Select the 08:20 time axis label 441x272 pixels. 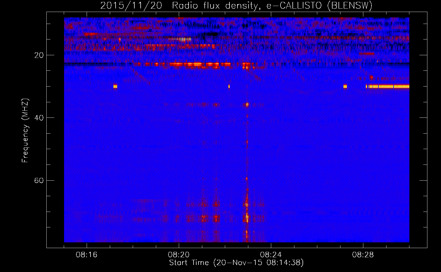pos(179,255)
